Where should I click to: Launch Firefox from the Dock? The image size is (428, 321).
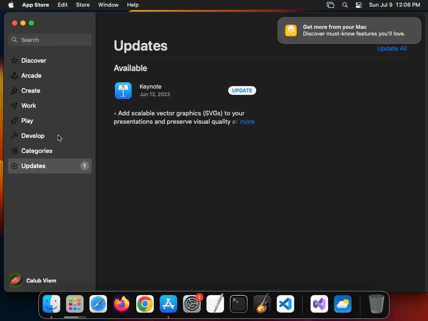(x=122, y=304)
